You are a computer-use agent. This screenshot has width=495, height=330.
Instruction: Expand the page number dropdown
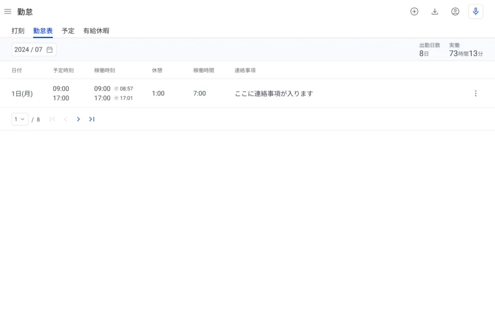20,119
